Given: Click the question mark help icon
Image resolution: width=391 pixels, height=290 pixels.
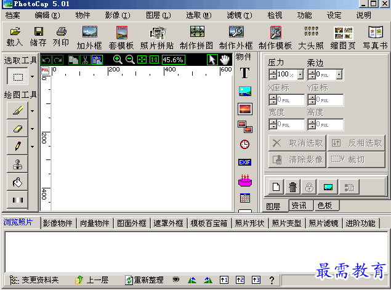Looking at the screenshot, I should coord(272,281).
